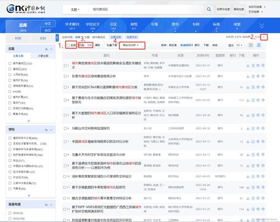Cite the paper in result row 11
Screen dimensions: 280x222
pos(263,187)
